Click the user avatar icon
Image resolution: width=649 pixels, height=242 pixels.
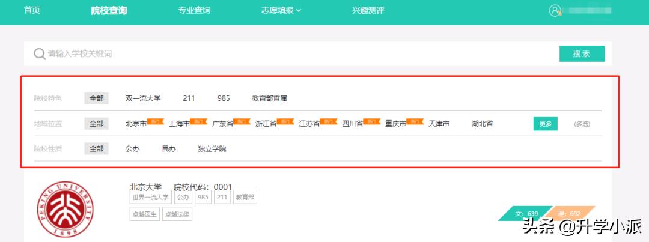[554, 11]
